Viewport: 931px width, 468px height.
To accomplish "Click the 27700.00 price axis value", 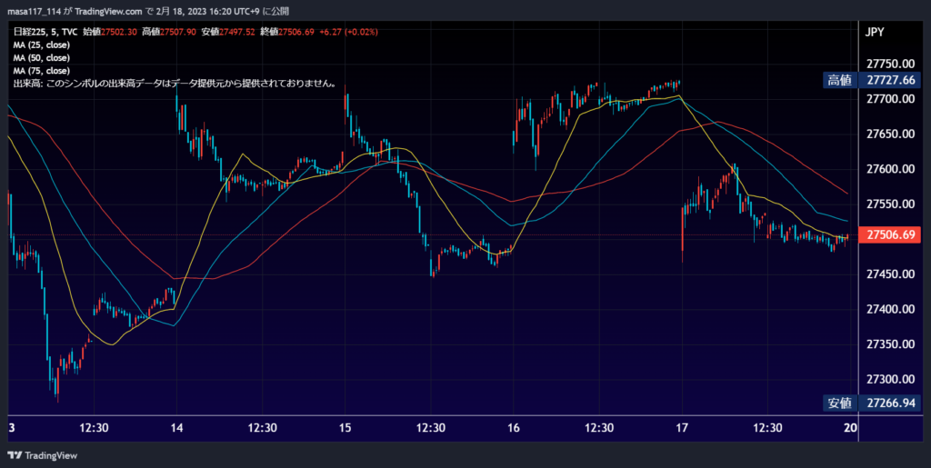I will [891, 99].
